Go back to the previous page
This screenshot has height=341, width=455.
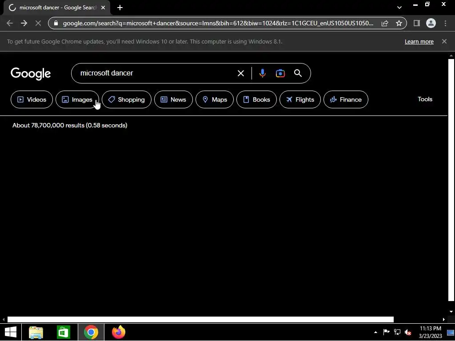point(10,23)
